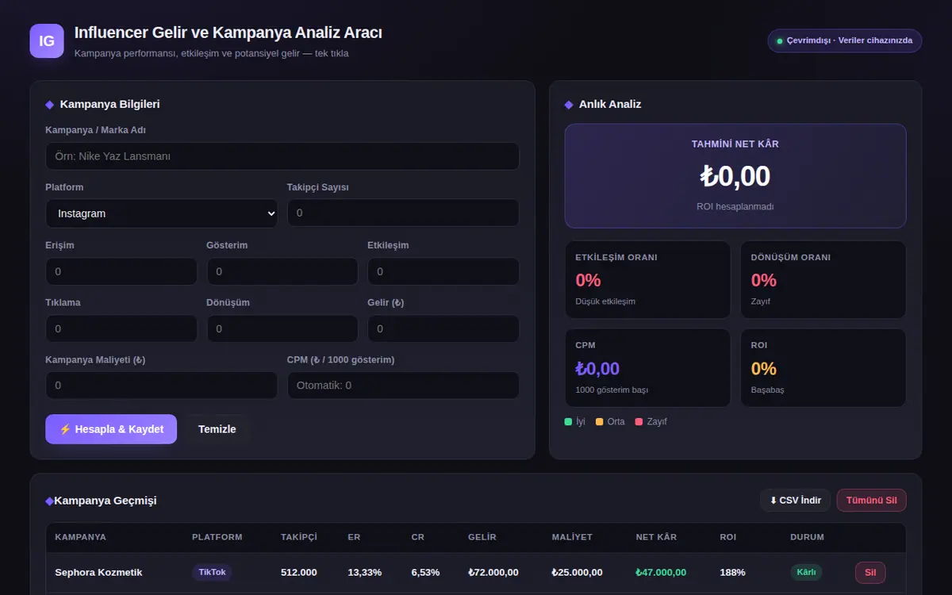The image size is (952, 595).
Task: Click the Kârlı status badge
Action: pyautogui.click(x=806, y=572)
